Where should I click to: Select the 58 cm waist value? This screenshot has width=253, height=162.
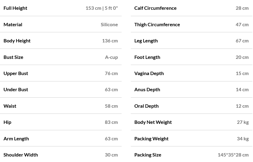click(111, 106)
